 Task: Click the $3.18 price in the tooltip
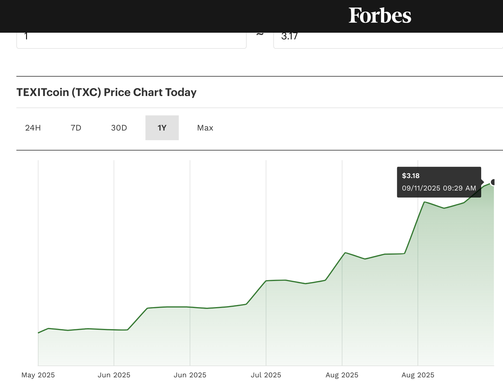click(x=411, y=176)
